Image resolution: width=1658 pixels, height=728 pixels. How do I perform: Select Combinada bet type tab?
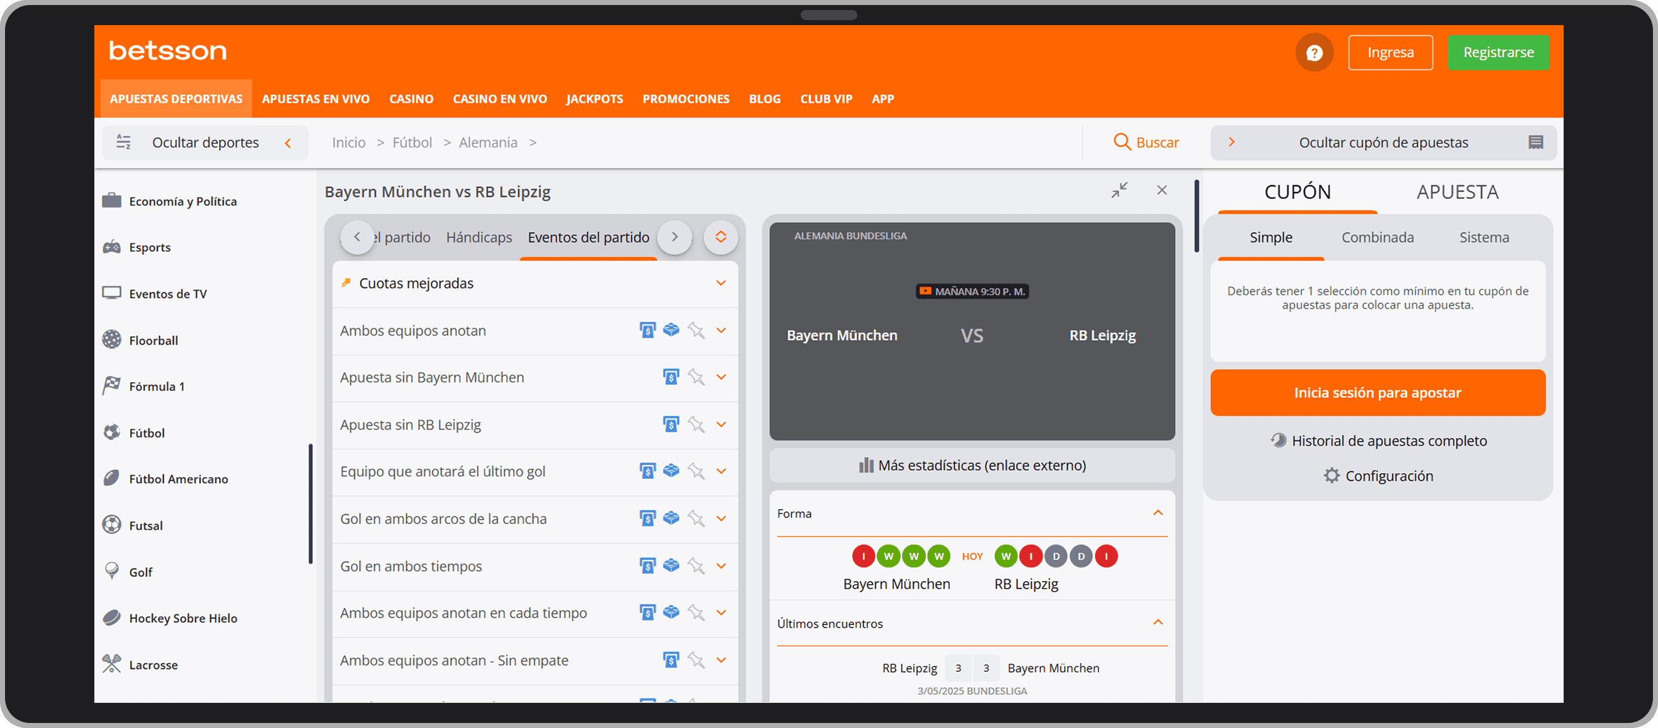pos(1377,237)
